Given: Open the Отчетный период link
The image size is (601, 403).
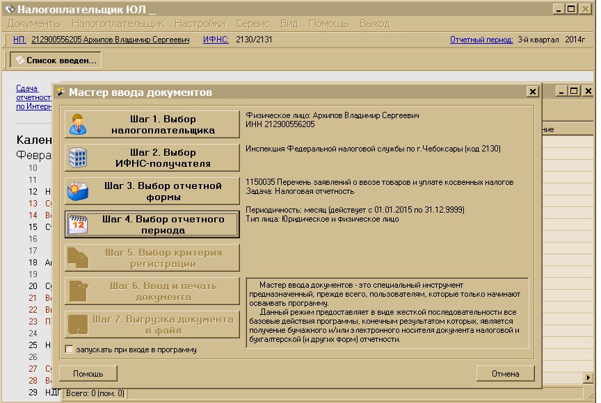Looking at the screenshot, I should [481, 40].
